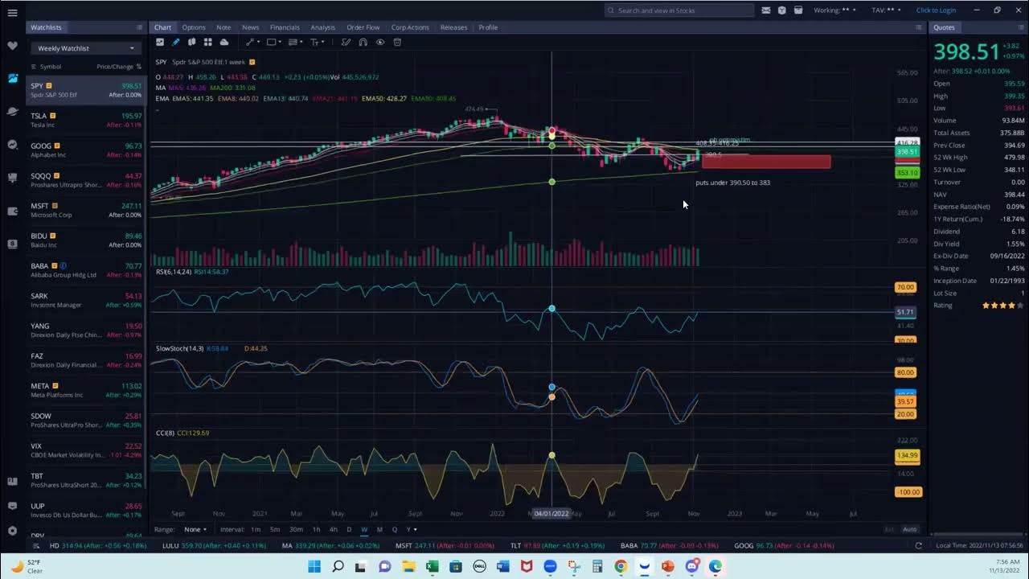Image resolution: width=1029 pixels, height=579 pixels.
Task: Select BABA in the watchlist
Action: (x=86, y=271)
